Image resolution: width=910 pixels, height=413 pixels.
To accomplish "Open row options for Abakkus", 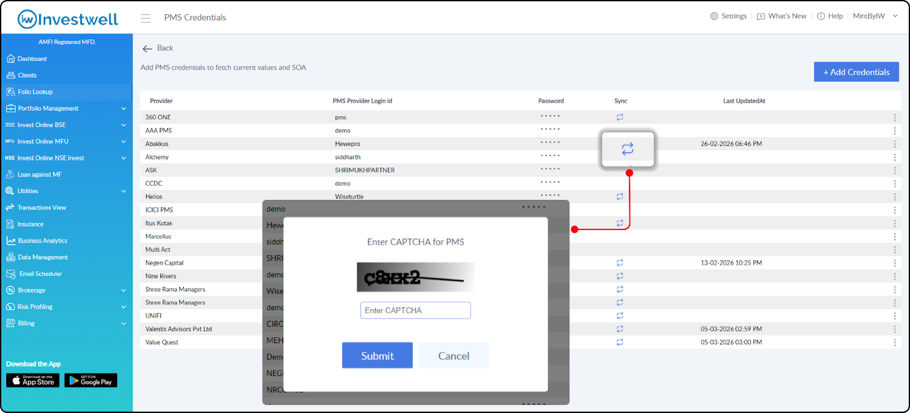I will tap(895, 144).
